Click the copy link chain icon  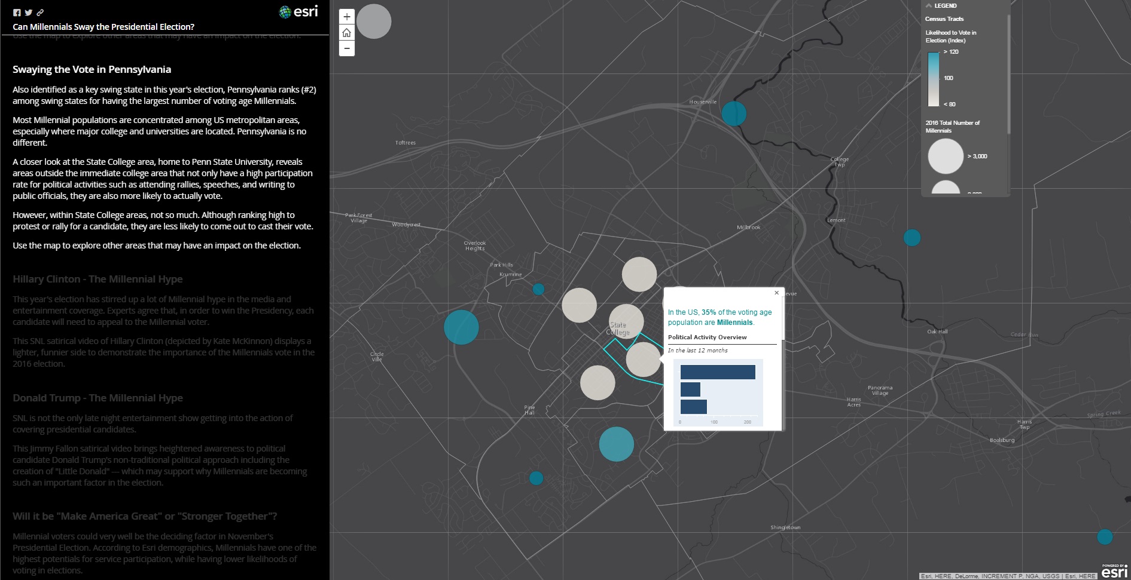[x=40, y=13]
